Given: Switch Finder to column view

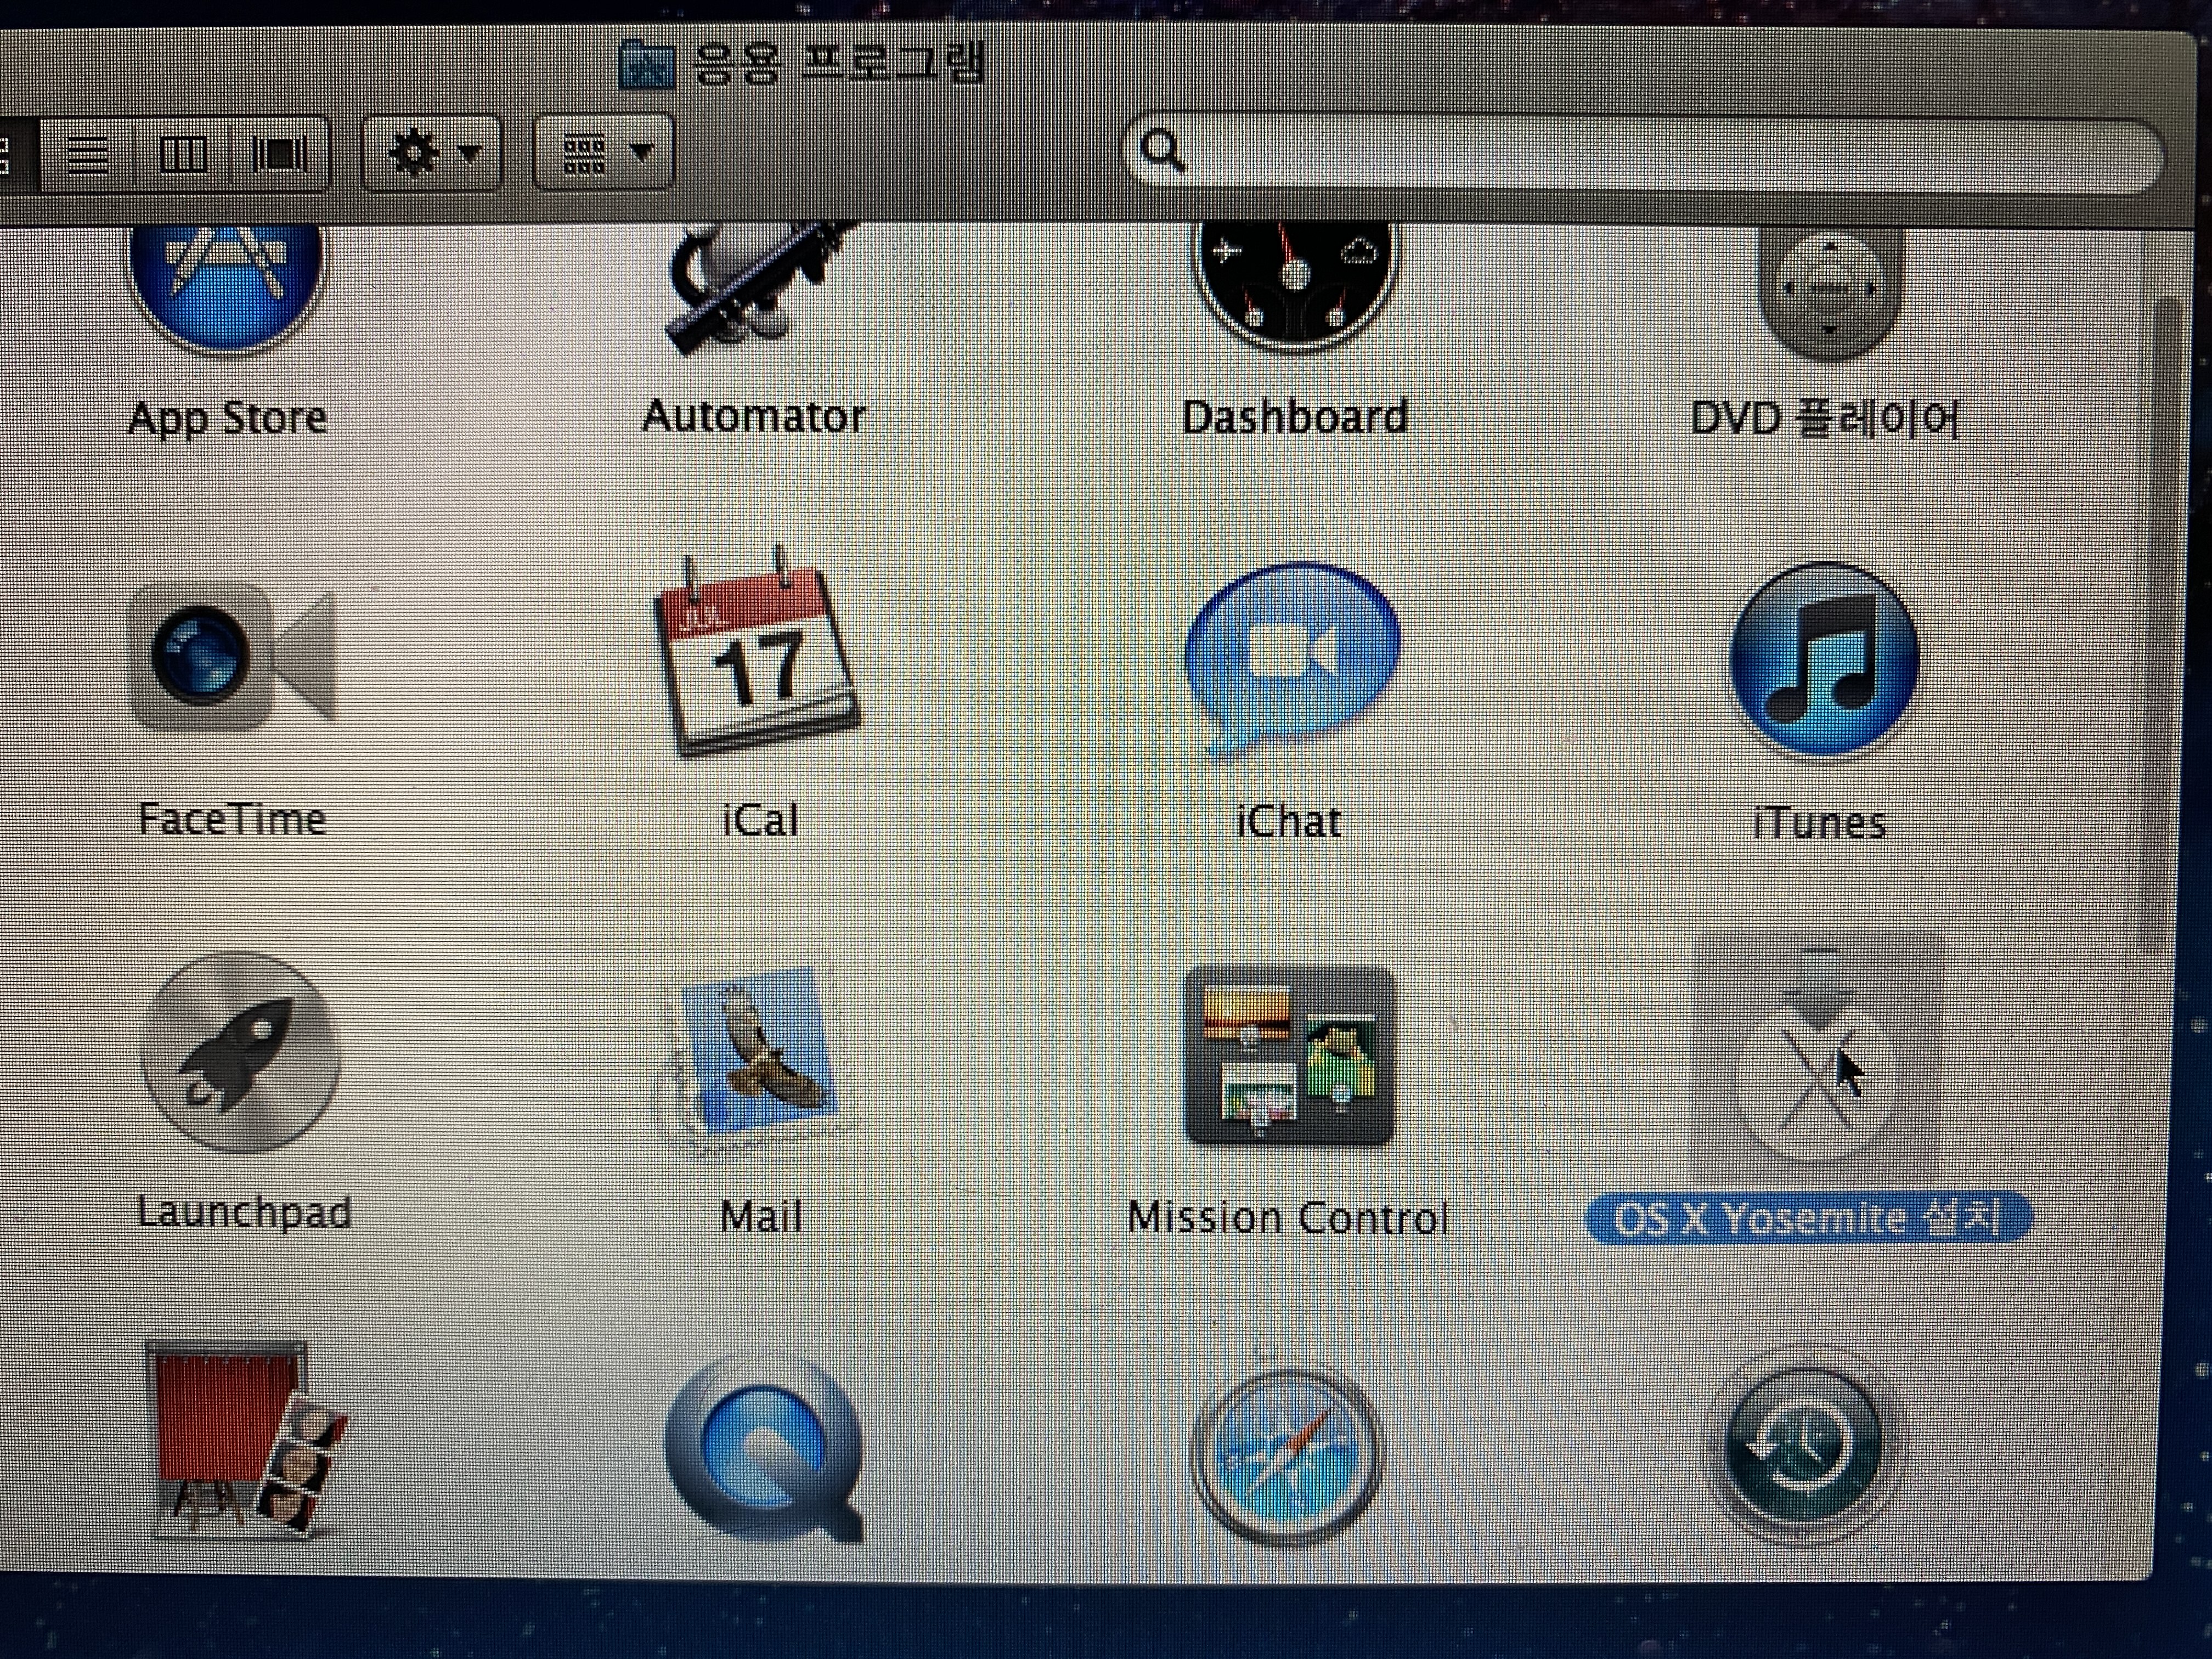Looking at the screenshot, I should pyautogui.click(x=183, y=154).
